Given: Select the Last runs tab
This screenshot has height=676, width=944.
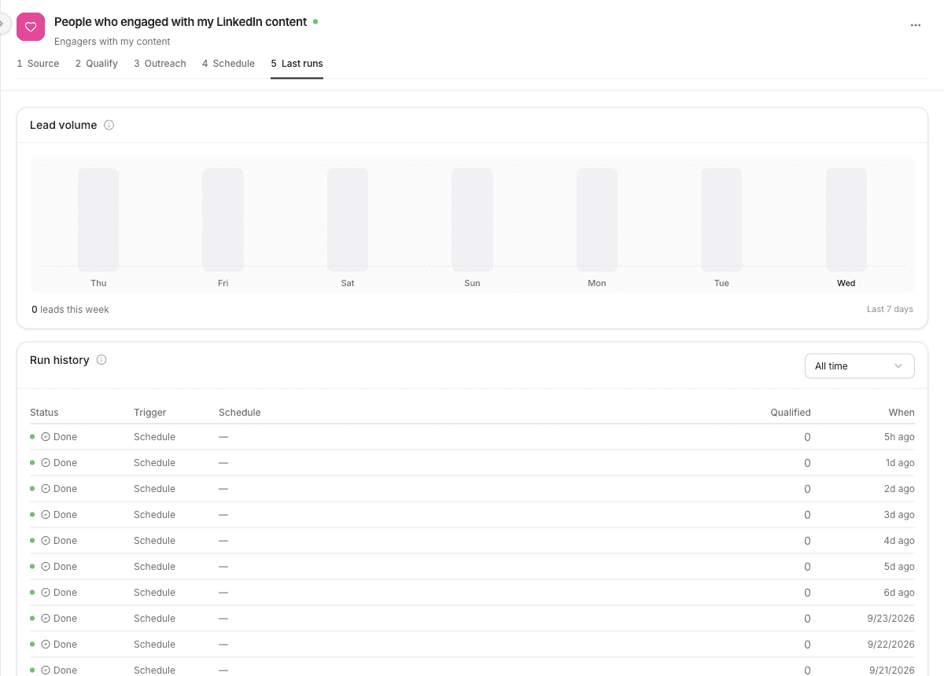Looking at the screenshot, I should click(297, 64).
